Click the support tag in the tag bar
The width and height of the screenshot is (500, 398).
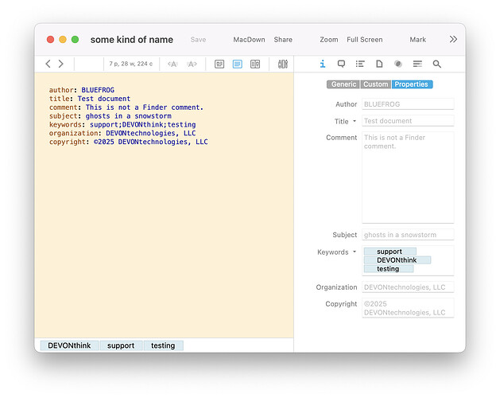[x=121, y=345]
